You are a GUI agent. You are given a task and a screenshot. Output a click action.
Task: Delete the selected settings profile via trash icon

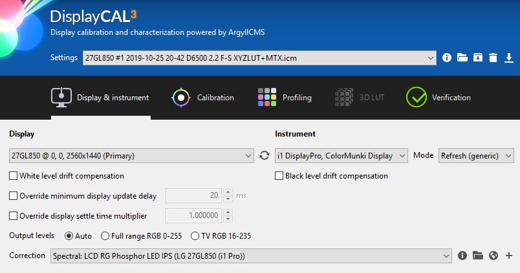click(493, 58)
